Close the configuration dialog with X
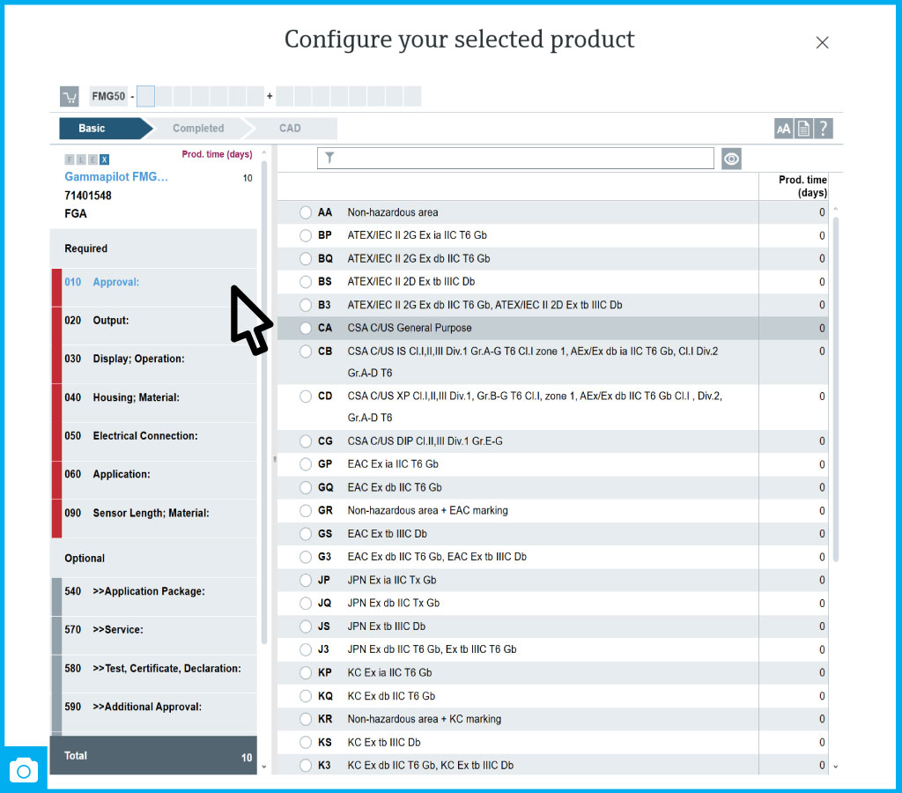902x793 pixels. (822, 42)
